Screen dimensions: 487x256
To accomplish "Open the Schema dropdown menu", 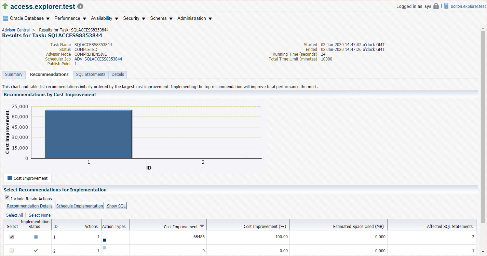I will (x=161, y=18).
